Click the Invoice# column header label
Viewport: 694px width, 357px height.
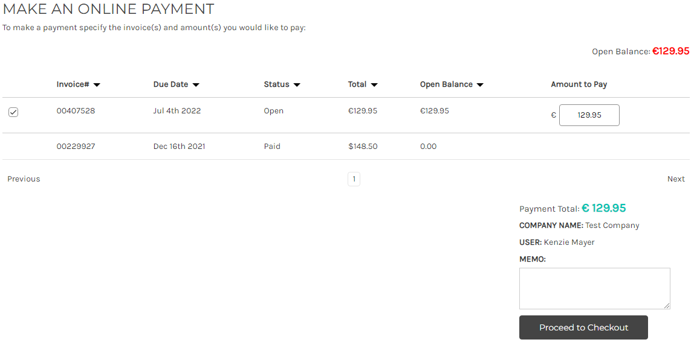(x=73, y=84)
